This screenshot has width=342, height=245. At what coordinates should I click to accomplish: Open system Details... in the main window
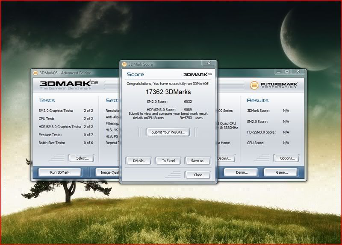click(226, 158)
